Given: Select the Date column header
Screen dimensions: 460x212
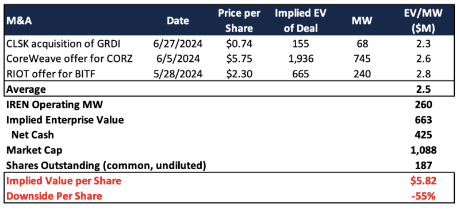Looking at the screenshot, I should pyautogui.click(x=178, y=21).
